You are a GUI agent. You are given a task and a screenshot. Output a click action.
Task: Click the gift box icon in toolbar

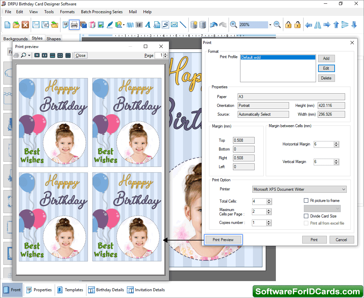click(x=92, y=25)
